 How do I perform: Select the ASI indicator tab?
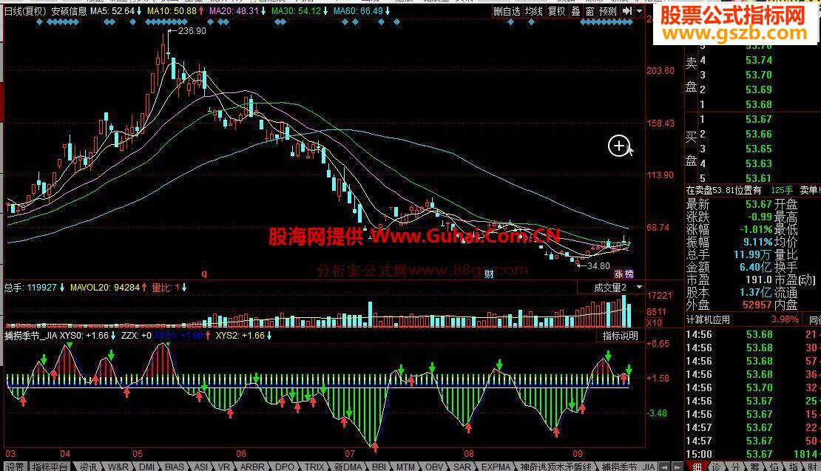point(201,467)
